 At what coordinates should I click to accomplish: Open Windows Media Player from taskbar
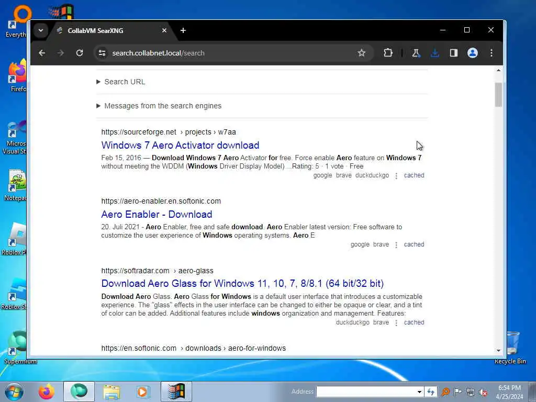click(142, 392)
